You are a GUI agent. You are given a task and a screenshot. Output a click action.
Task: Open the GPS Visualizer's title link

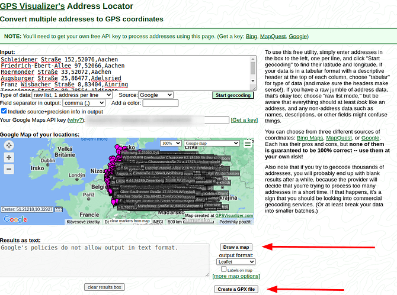[x=33, y=6]
